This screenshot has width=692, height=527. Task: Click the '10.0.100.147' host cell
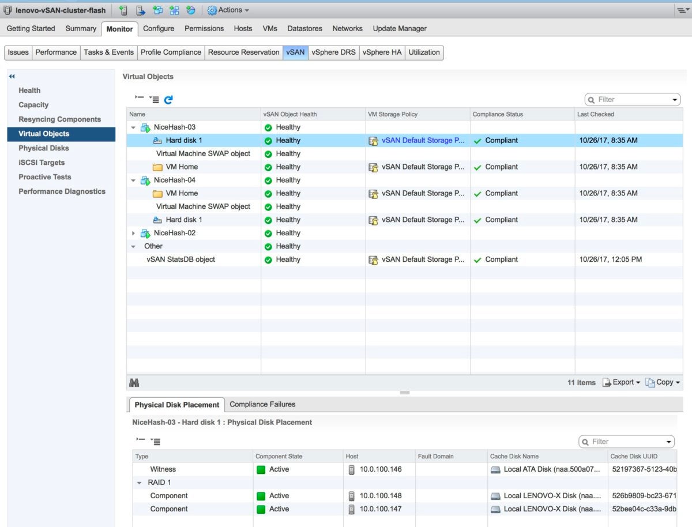click(x=381, y=509)
